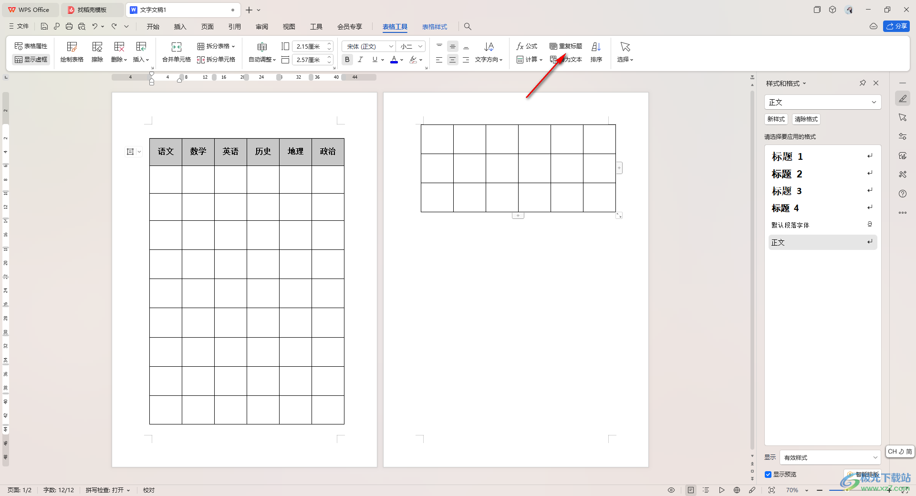Select 默认段落字体 style
916x496 pixels.
(x=822, y=225)
